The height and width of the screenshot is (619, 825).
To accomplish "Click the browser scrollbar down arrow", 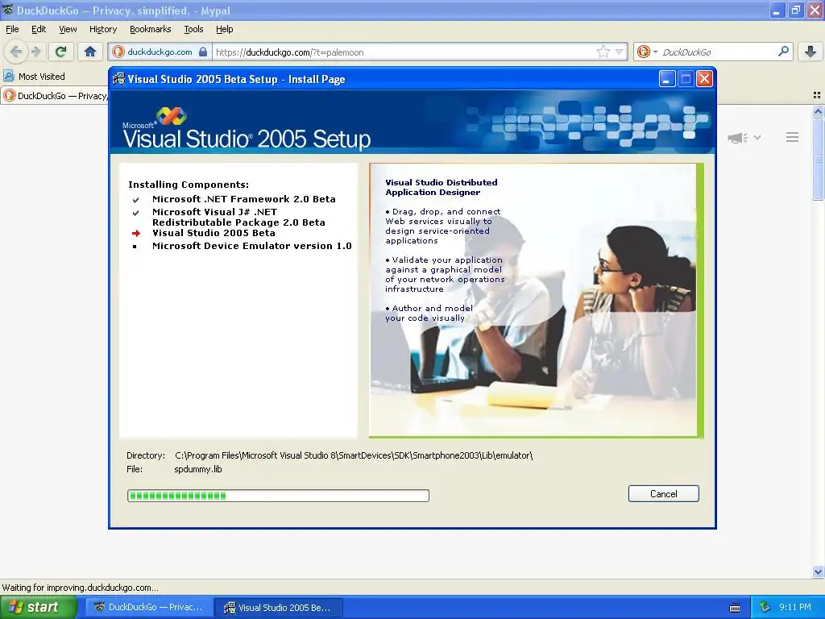I will (x=818, y=571).
